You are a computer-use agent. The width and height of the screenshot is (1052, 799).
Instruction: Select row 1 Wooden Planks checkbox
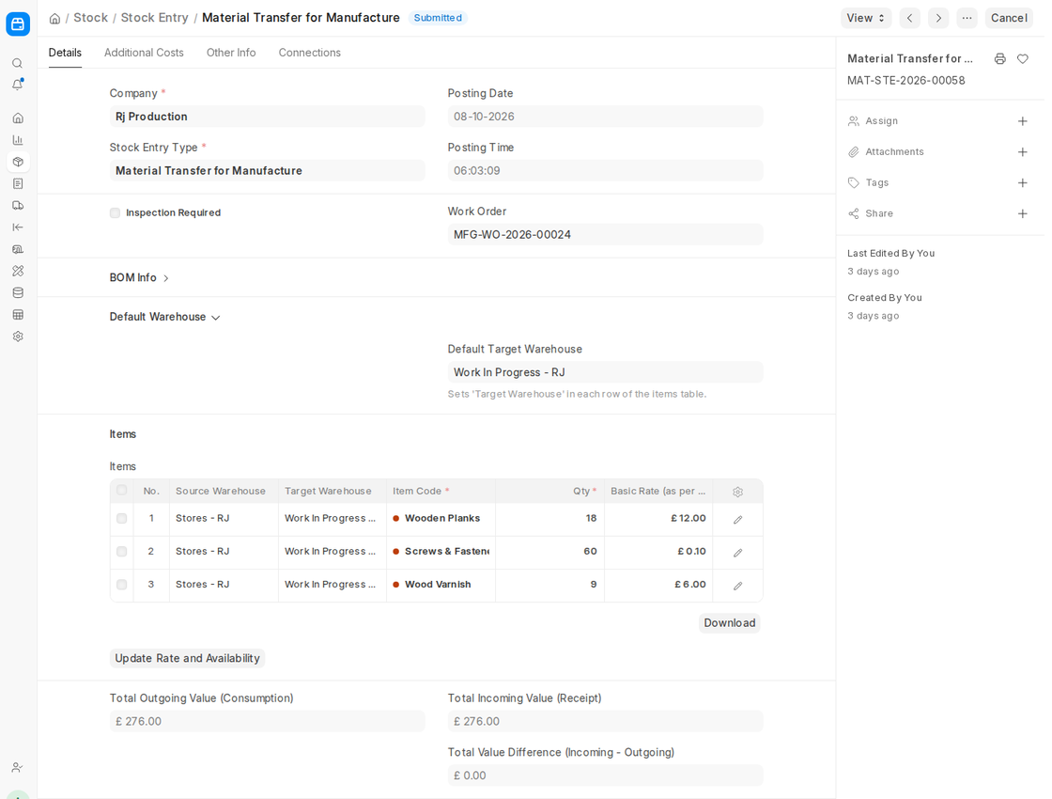click(121, 518)
